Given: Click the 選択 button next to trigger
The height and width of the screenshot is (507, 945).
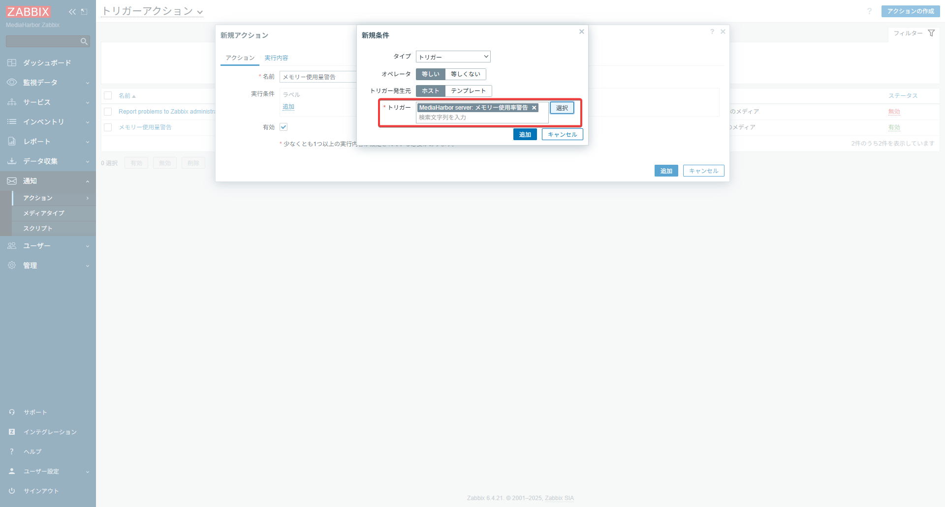Looking at the screenshot, I should pyautogui.click(x=562, y=108).
